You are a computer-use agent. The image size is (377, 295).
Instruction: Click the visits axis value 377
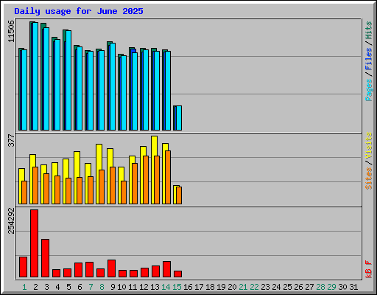(11, 140)
